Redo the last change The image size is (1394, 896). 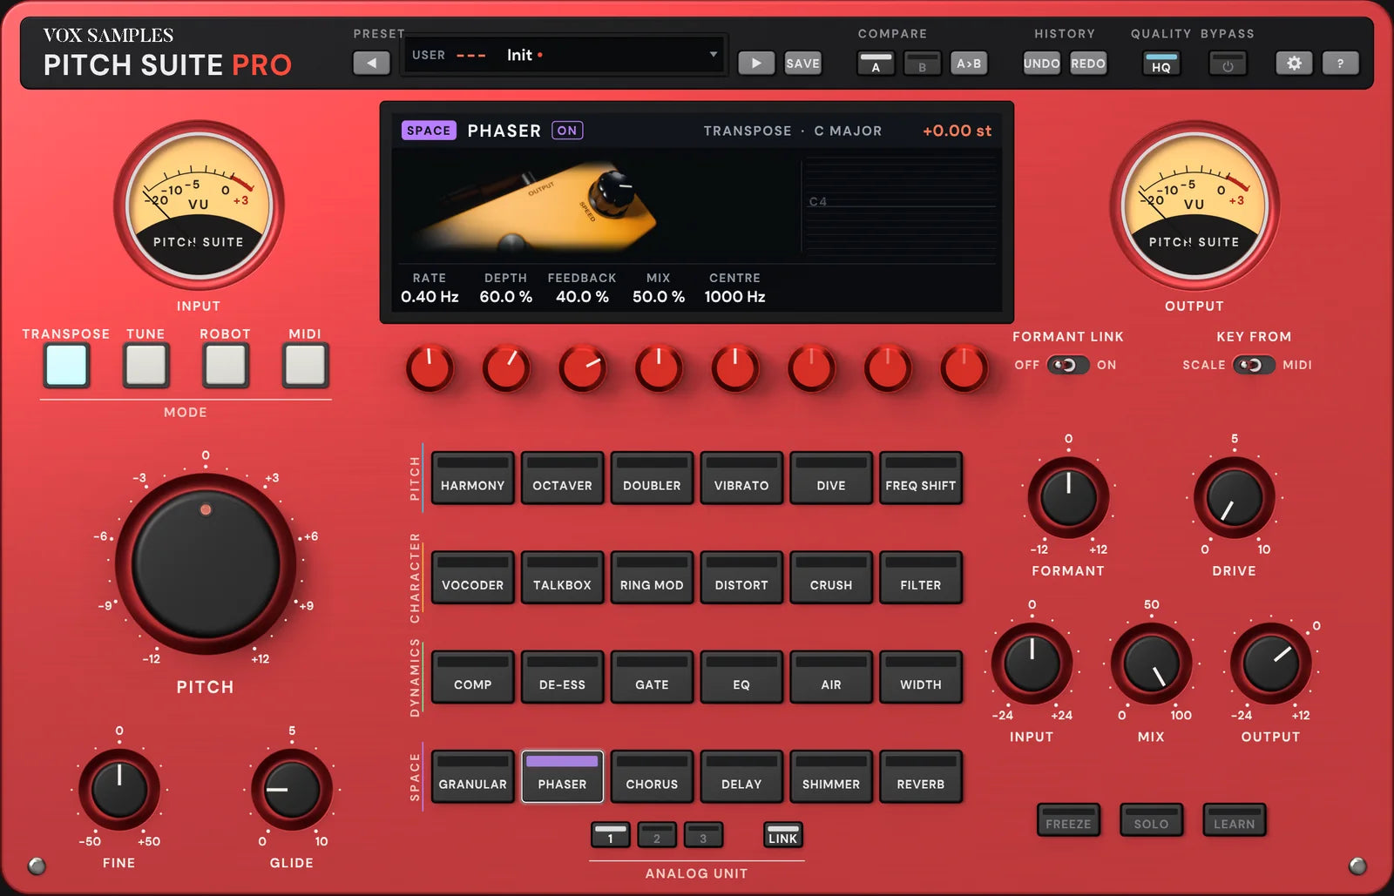pos(1088,64)
